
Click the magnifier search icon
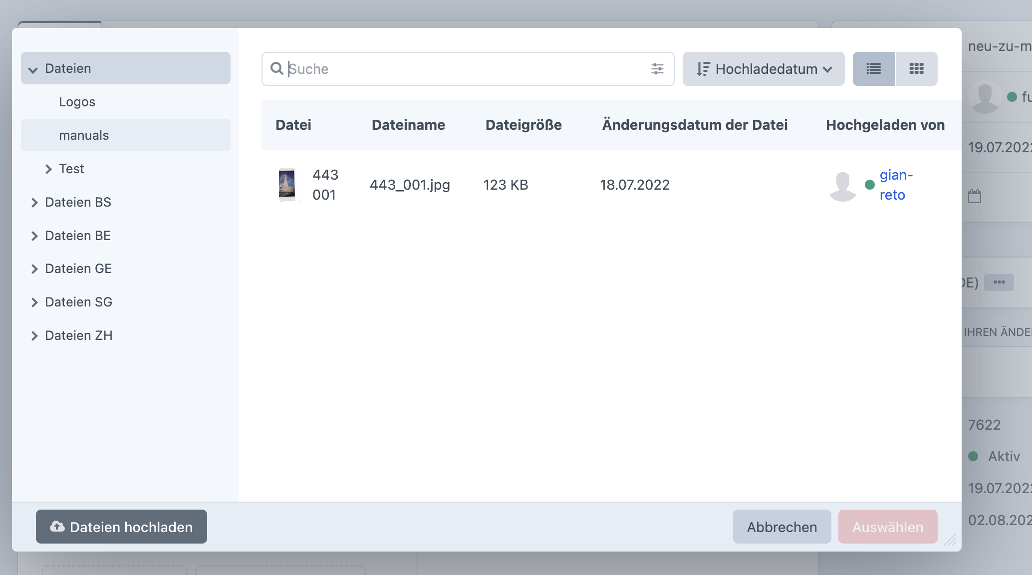277,69
